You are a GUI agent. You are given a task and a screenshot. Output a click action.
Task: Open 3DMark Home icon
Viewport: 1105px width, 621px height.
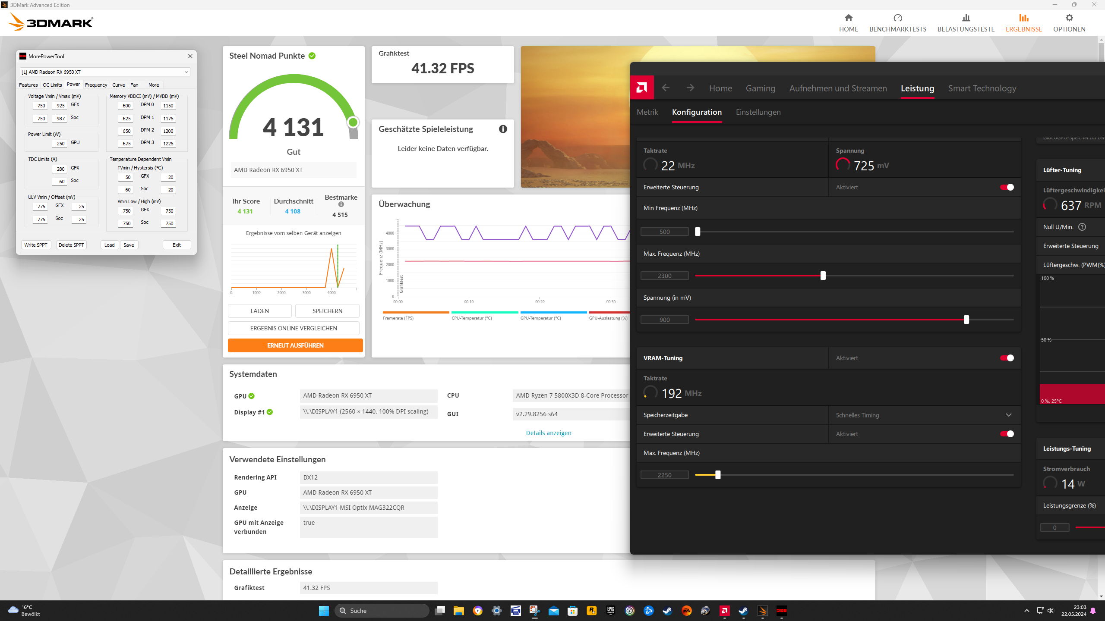click(x=848, y=18)
